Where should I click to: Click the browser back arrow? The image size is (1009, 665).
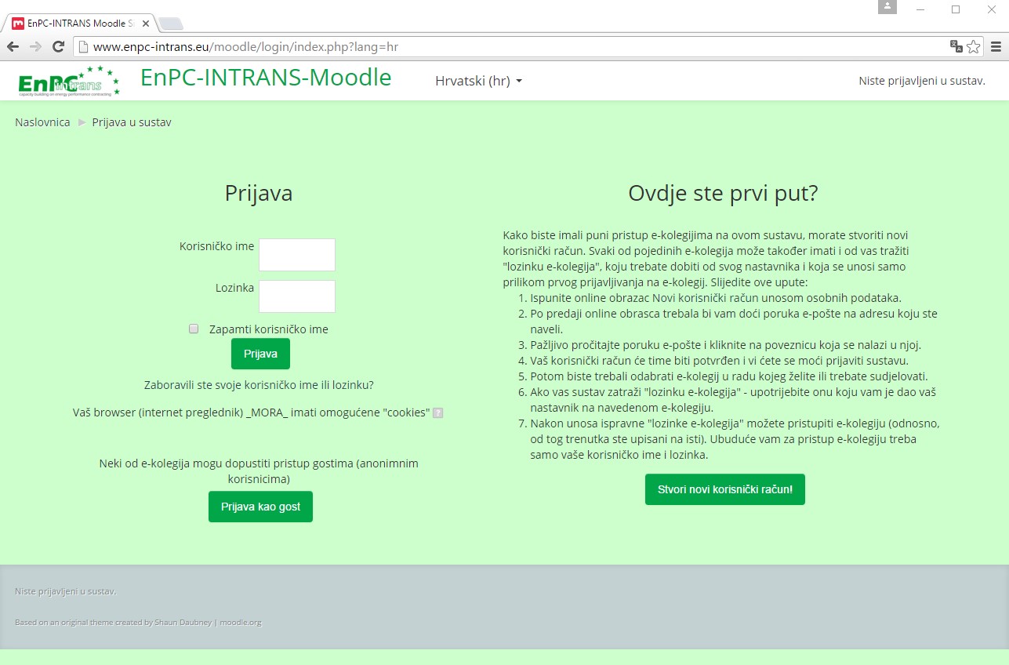14,47
